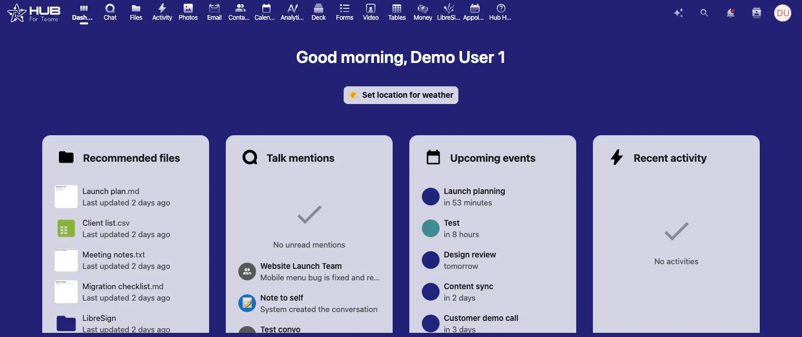
Task: Open the Tables app
Action: point(397,12)
